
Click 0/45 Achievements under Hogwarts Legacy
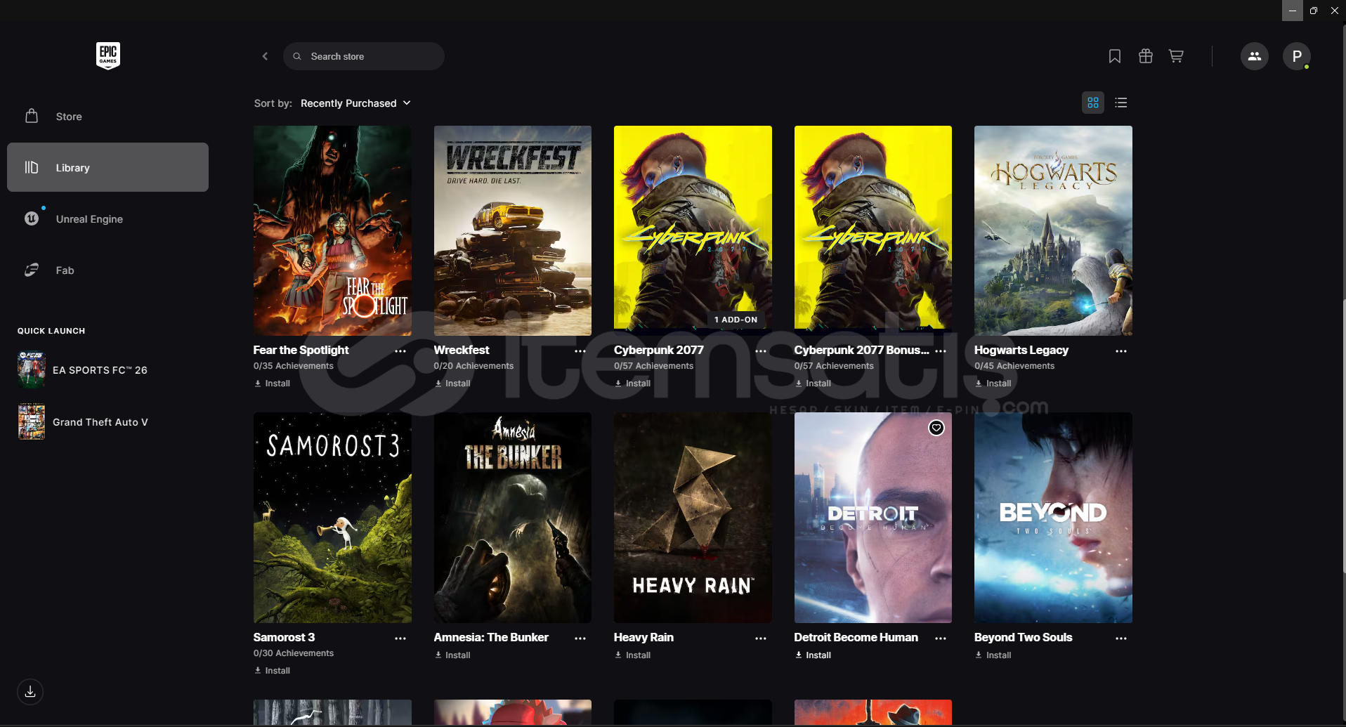coord(1014,366)
